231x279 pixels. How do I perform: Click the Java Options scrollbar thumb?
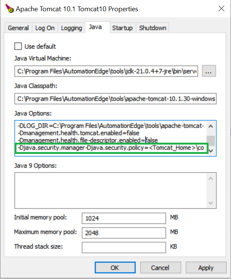coord(211,141)
